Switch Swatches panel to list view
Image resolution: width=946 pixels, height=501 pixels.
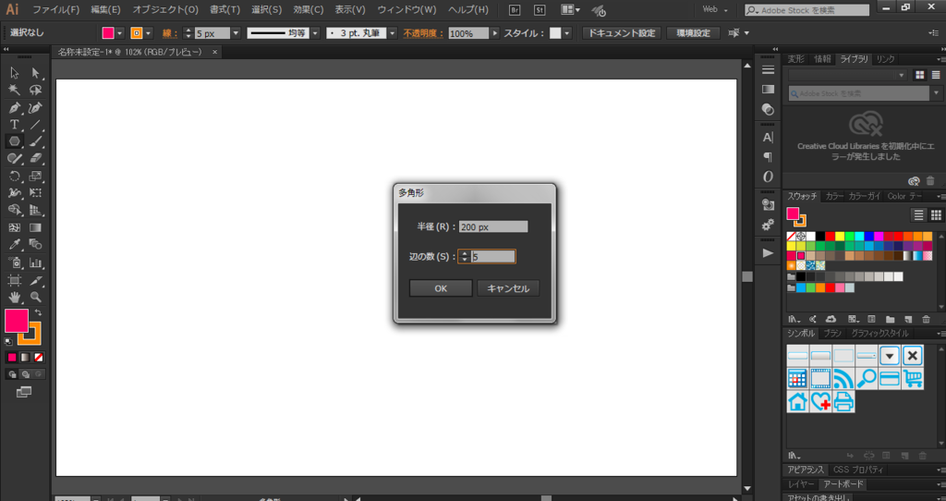click(x=918, y=214)
